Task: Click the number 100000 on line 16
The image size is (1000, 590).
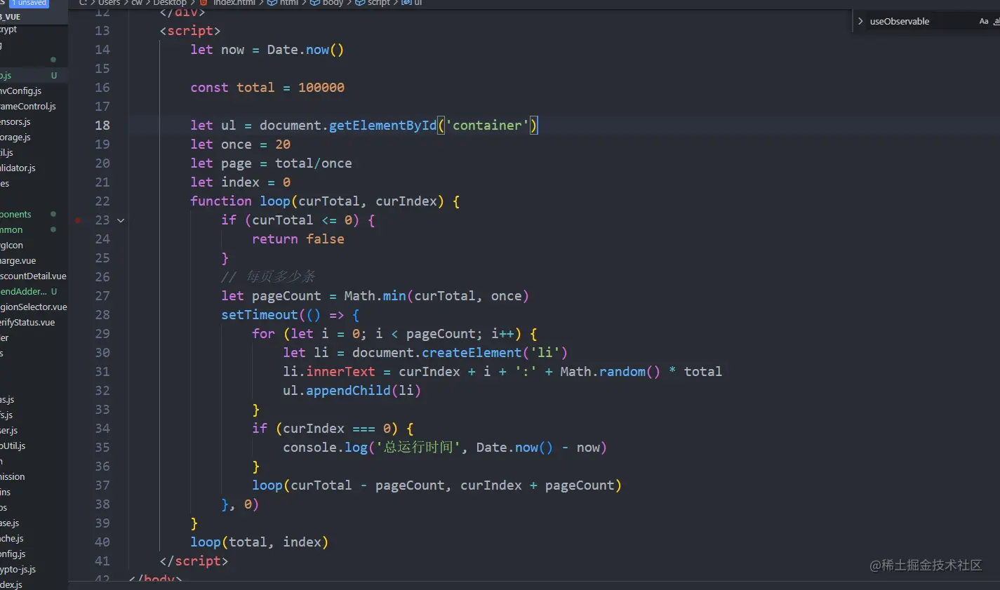Action: coord(321,88)
